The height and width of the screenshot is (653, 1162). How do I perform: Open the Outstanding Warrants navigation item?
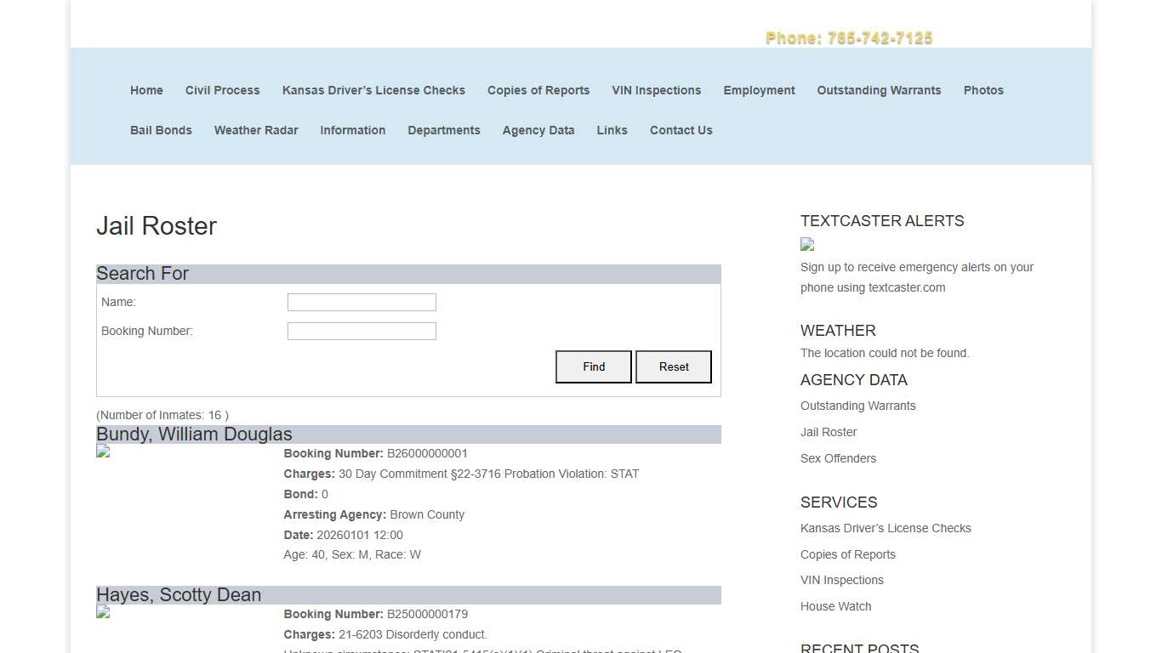coord(879,90)
